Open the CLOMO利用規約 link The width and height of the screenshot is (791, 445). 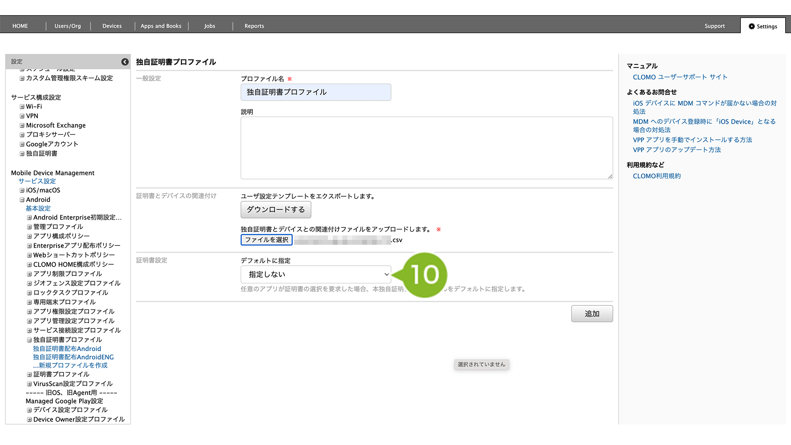pos(657,176)
